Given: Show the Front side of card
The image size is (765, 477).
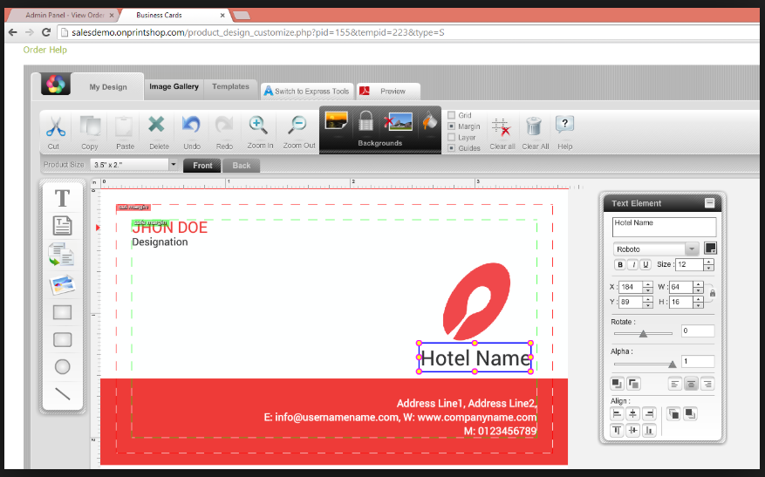Looking at the screenshot, I should [x=202, y=166].
